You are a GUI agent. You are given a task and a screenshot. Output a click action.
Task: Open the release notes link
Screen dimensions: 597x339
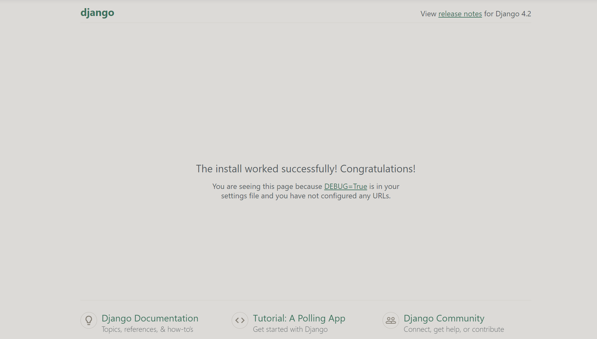coord(460,14)
